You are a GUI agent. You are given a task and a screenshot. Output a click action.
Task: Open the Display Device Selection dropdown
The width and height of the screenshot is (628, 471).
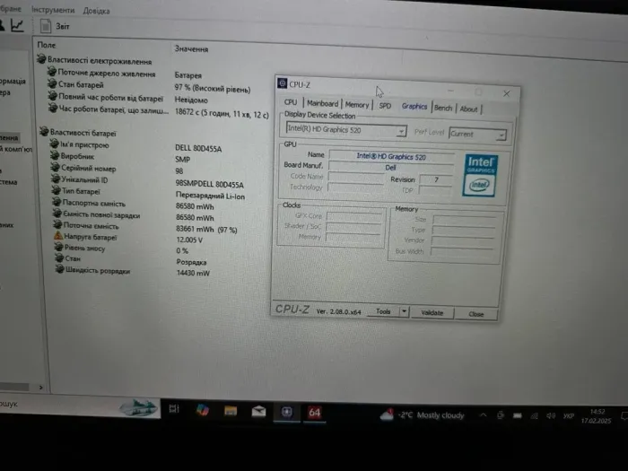click(x=345, y=131)
